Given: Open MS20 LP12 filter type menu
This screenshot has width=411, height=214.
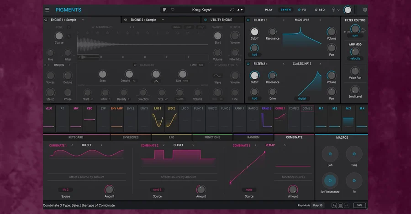Looking at the screenshot, I should click(x=302, y=20).
